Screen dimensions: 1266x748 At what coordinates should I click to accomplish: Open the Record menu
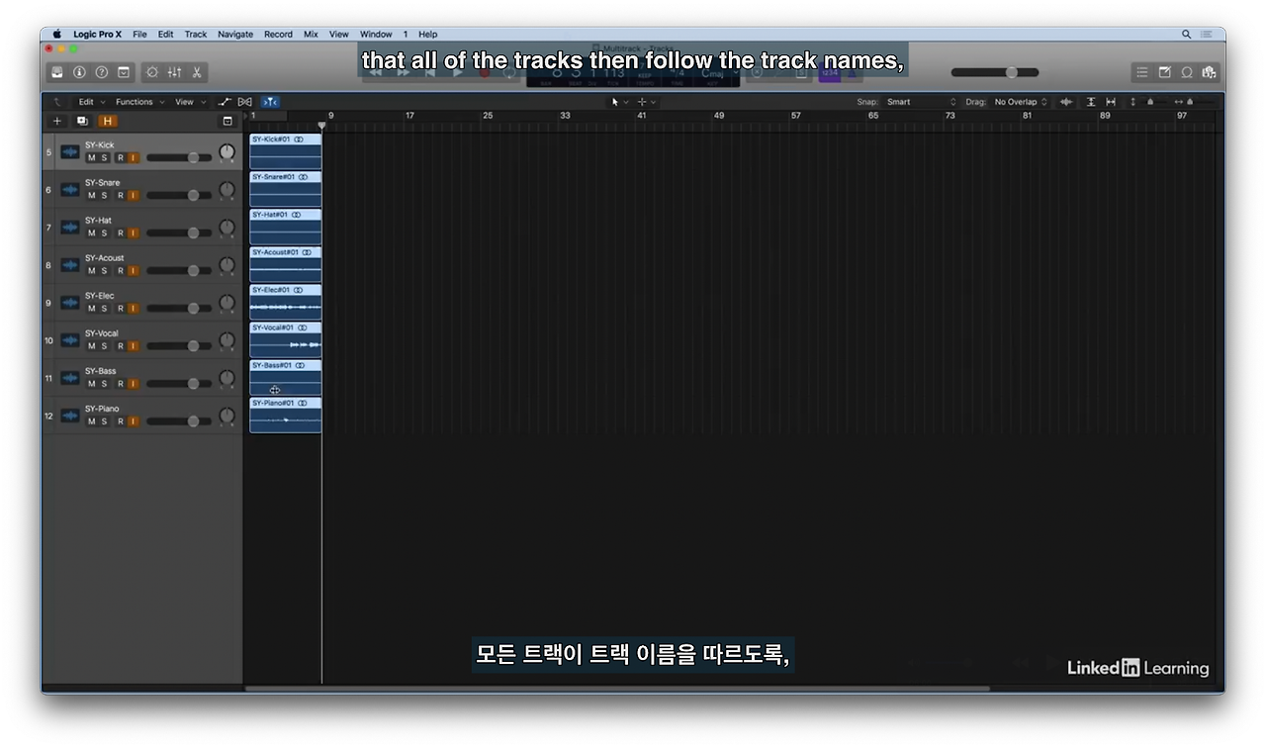(278, 34)
